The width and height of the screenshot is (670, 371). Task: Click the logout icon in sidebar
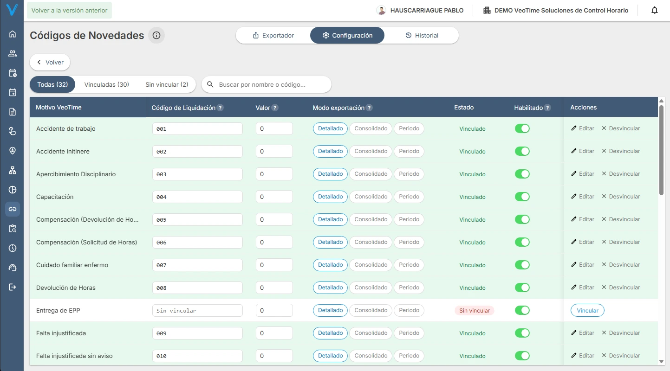13,287
